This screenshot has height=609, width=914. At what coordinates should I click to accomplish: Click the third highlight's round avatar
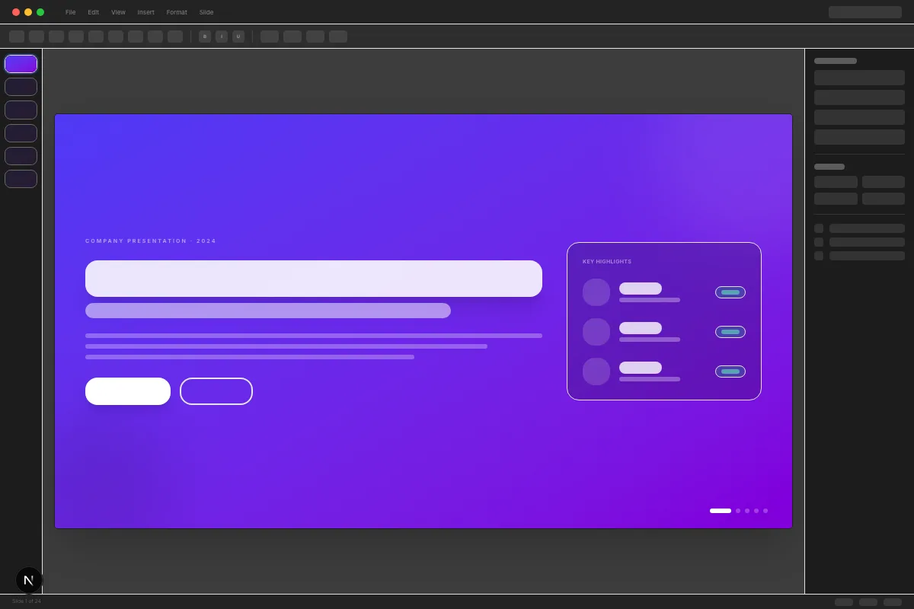(x=596, y=371)
